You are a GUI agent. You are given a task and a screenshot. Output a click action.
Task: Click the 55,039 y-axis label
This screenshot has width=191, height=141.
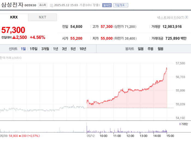[x=180, y=104]
